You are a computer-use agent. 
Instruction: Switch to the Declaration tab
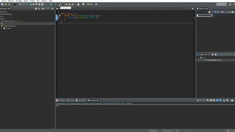pos(81,100)
